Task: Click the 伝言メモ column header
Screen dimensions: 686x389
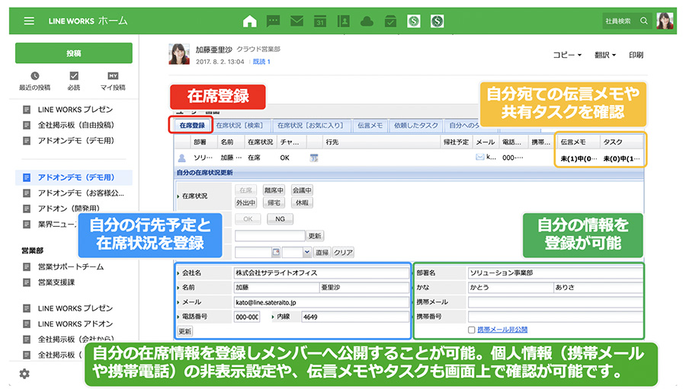Action: [x=578, y=142]
